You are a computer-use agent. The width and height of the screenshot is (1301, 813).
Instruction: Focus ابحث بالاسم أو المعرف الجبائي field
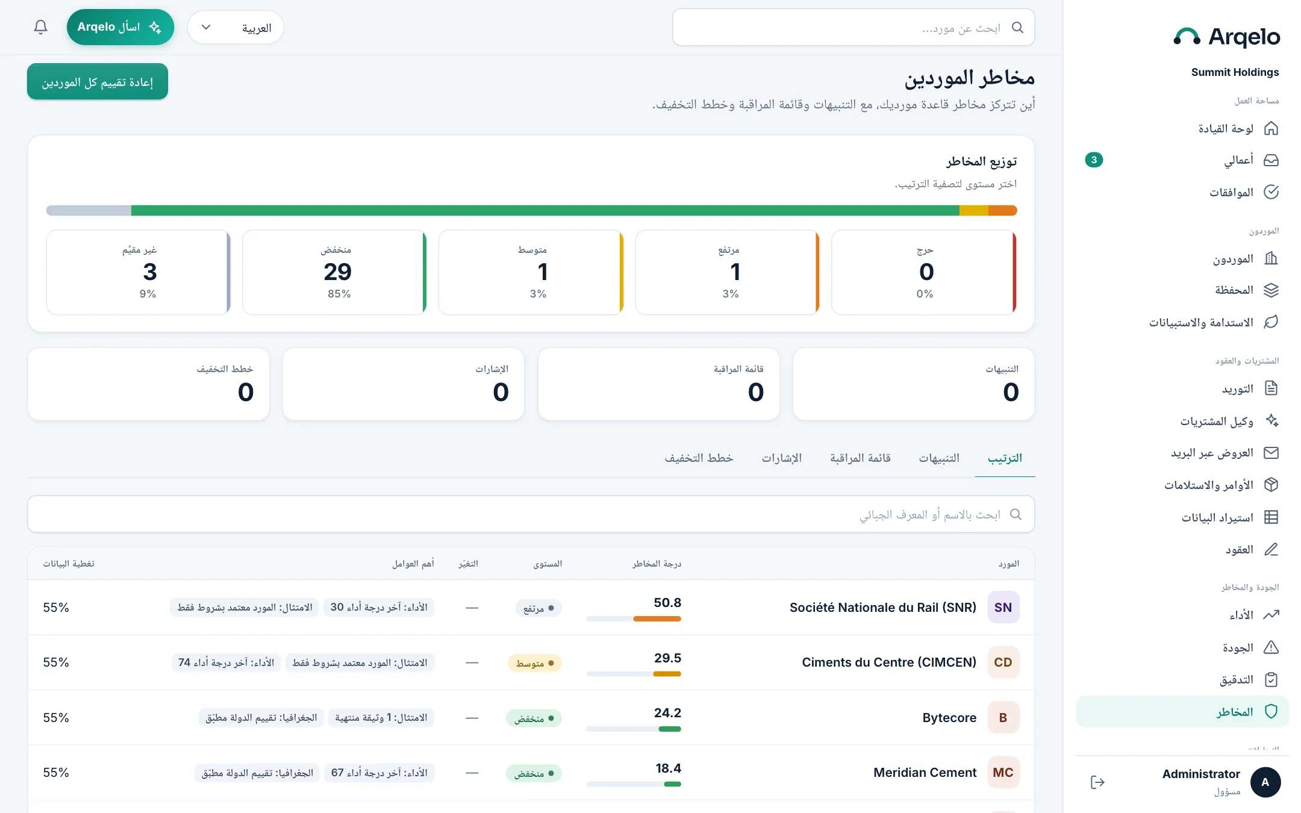tap(531, 514)
